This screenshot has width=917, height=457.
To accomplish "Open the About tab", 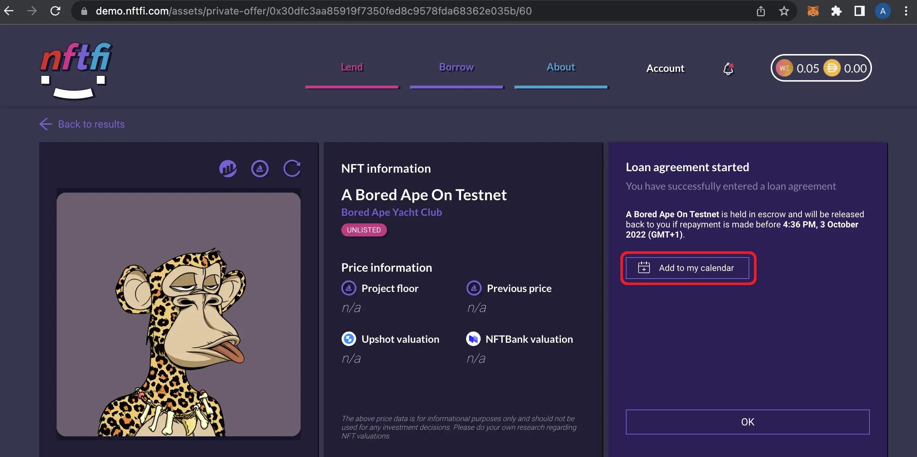I will pos(560,66).
